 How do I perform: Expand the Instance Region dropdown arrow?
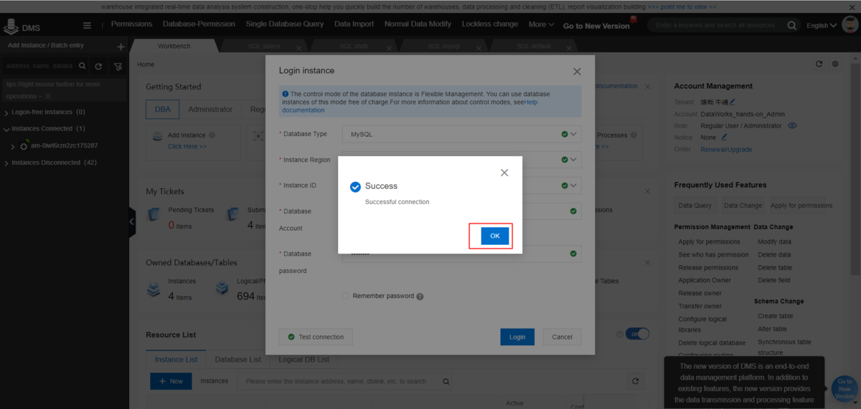(573, 160)
